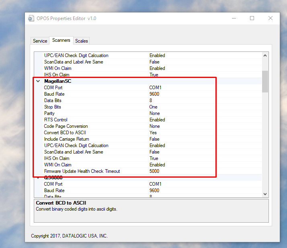This screenshot has width=287, height=248.
Task: Collapse the MagellanSC section chevron
Action: tap(38, 81)
